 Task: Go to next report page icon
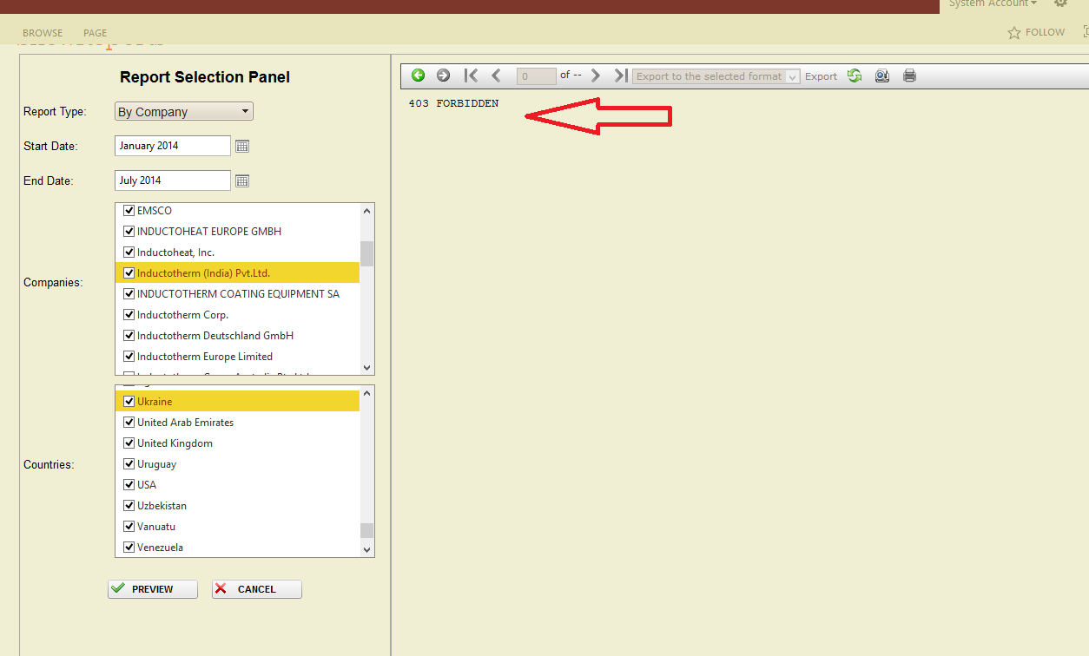coord(596,75)
